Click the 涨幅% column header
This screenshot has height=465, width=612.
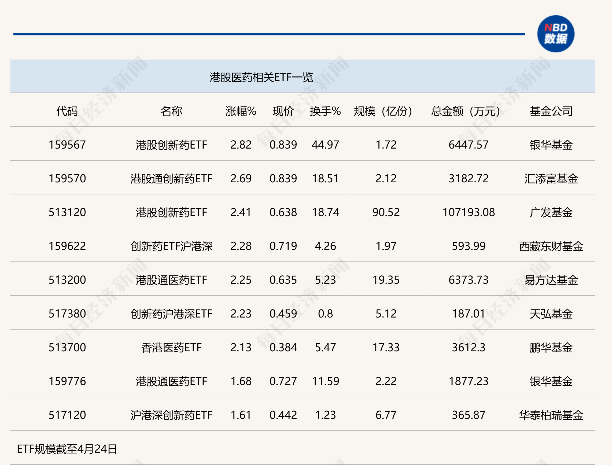(241, 111)
